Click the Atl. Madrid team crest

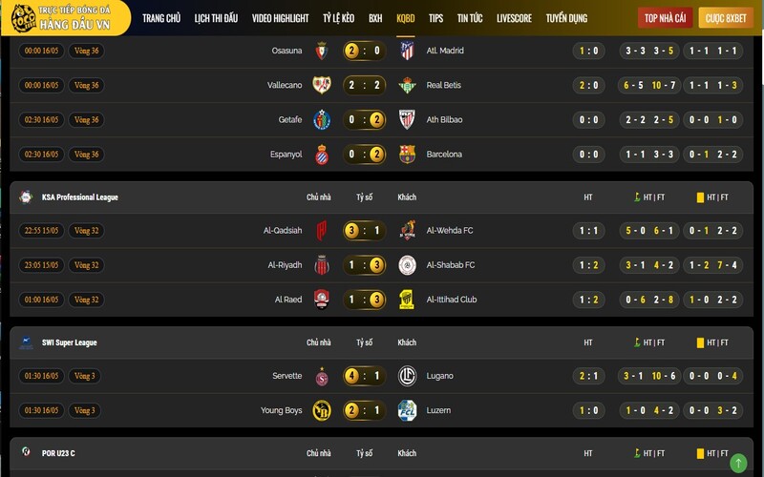pos(407,51)
